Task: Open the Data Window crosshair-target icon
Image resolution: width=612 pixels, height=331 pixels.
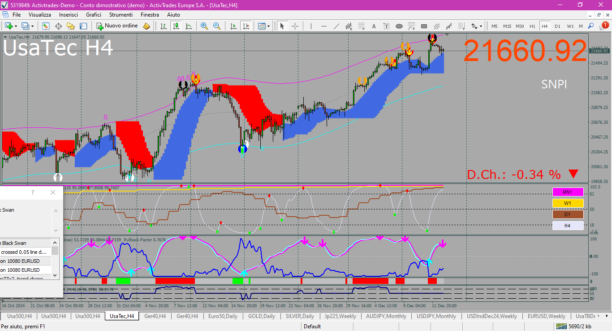Action: (x=58, y=26)
